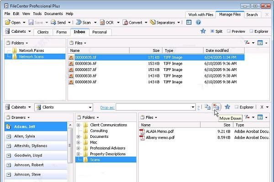Sort files by Date modified column
Viewport: 274px width, 182px height.
click(224, 51)
